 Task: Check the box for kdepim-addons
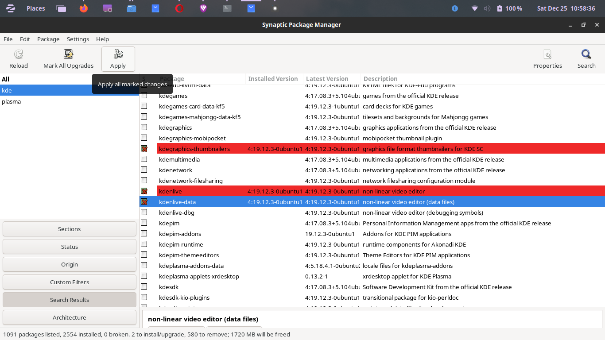point(144,234)
